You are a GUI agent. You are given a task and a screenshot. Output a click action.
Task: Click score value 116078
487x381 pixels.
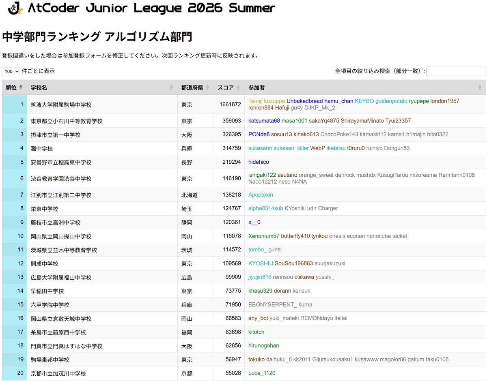tap(232, 236)
